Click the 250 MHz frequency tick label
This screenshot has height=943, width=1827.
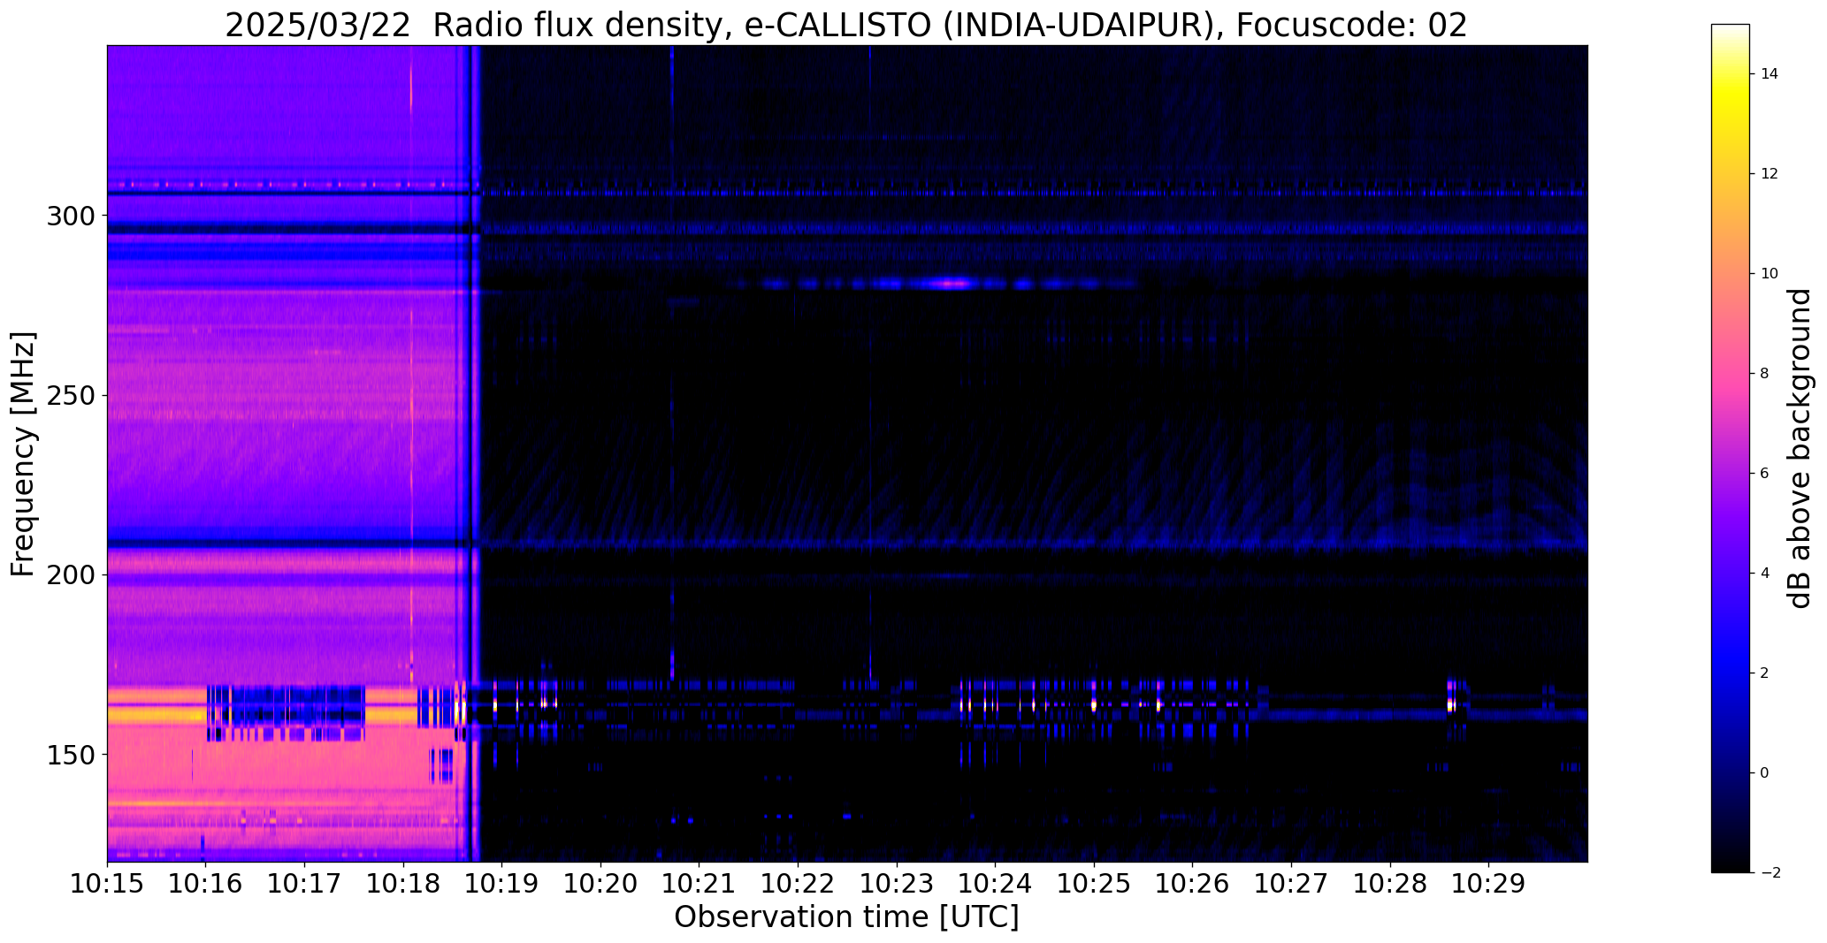pyautogui.click(x=70, y=395)
